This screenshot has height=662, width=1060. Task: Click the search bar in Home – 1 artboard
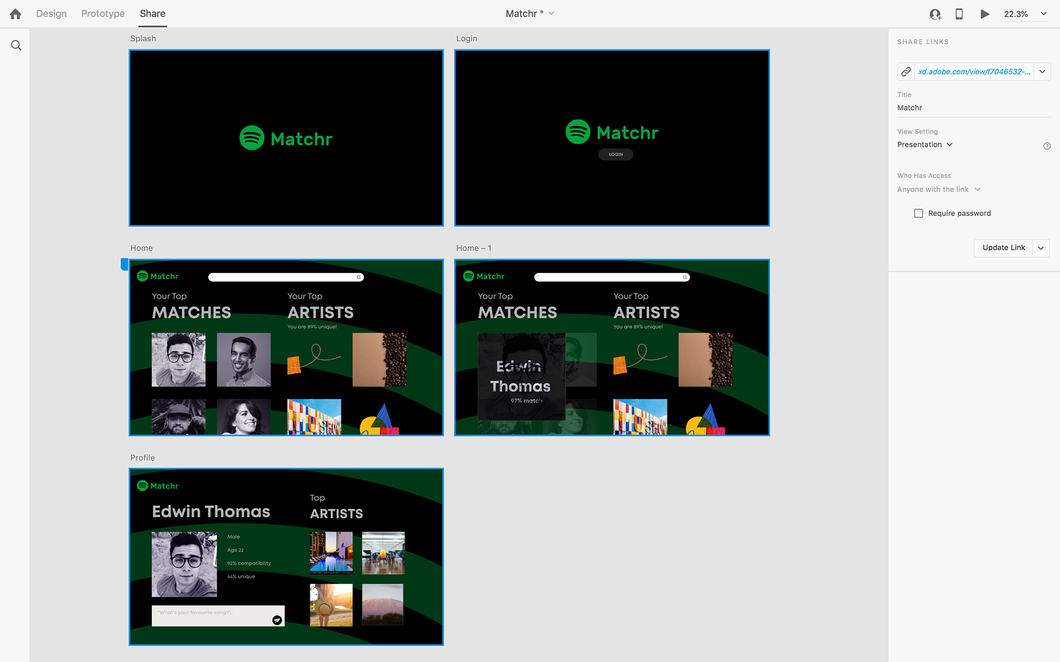click(612, 277)
